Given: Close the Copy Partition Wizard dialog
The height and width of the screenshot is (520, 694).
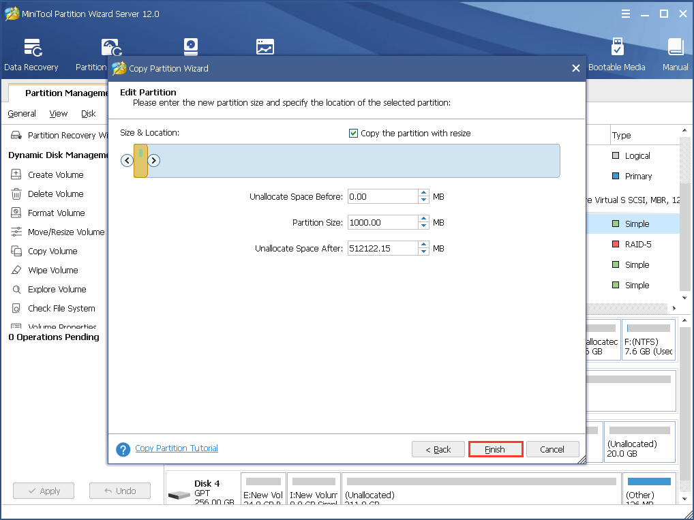Looking at the screenshot, I should click(575, 68).
